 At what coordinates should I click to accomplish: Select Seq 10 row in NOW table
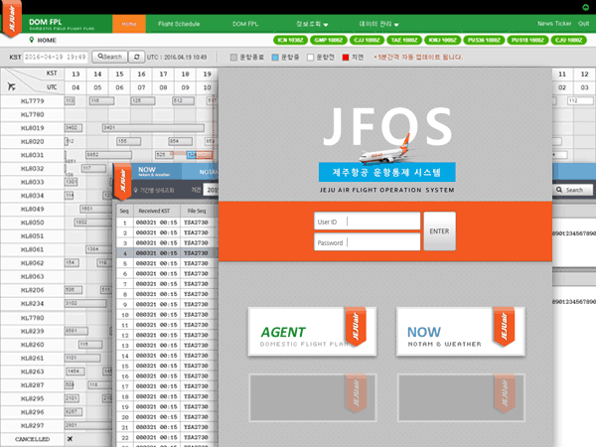click(168, 314)
